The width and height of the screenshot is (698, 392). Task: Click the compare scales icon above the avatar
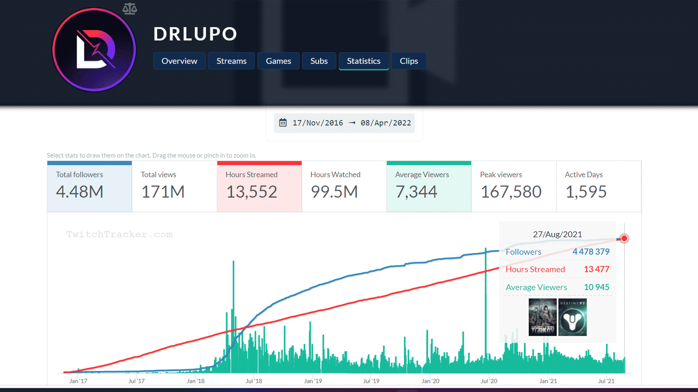[x=129, y=8]
